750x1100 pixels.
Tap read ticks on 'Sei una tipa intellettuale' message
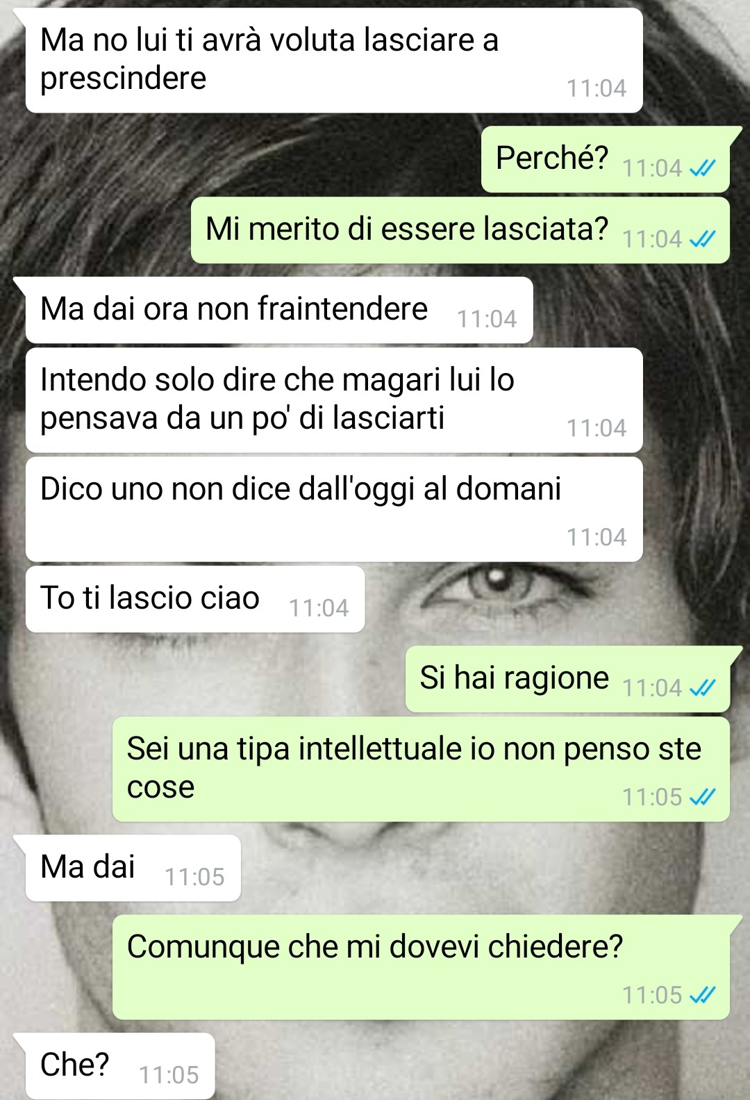pos(702,797)
